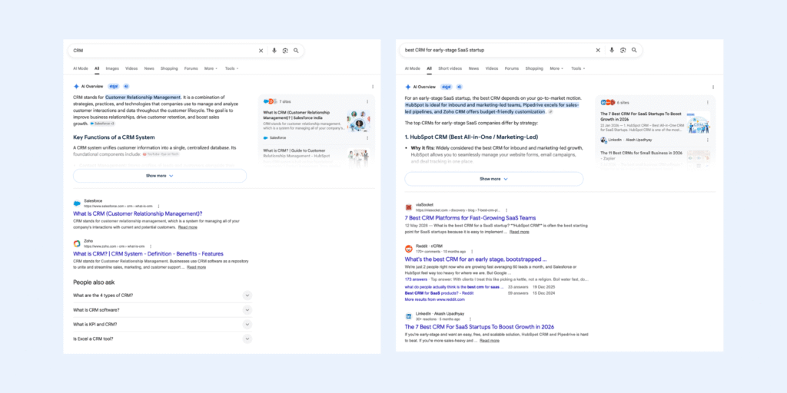787x393 pixels.
Task: Click the 'Salesforce +3' source chip in AI Overview
Action: click(102, 124)
